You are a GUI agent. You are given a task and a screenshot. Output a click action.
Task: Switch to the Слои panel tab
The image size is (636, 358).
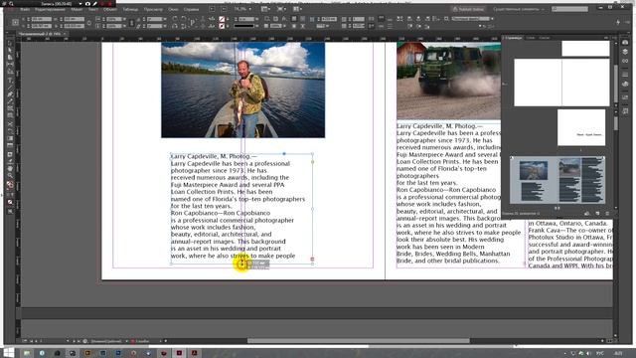pos(530,38)
